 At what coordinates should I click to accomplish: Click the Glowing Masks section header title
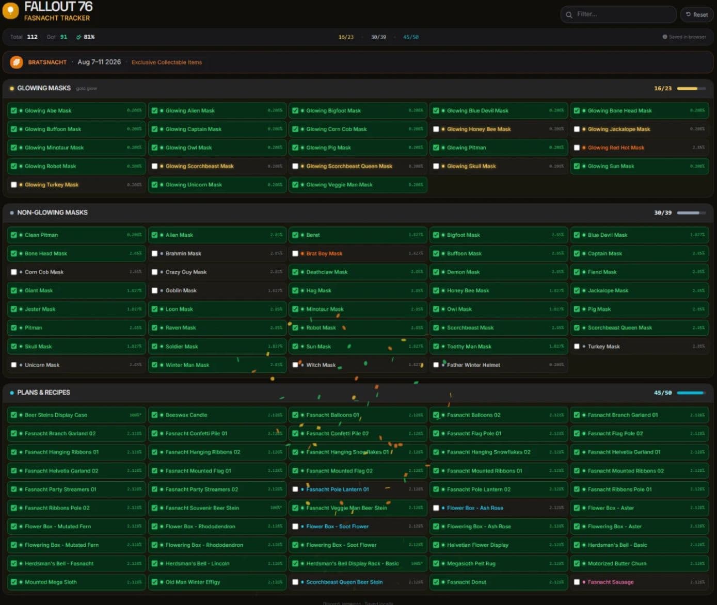pos(44,88)
